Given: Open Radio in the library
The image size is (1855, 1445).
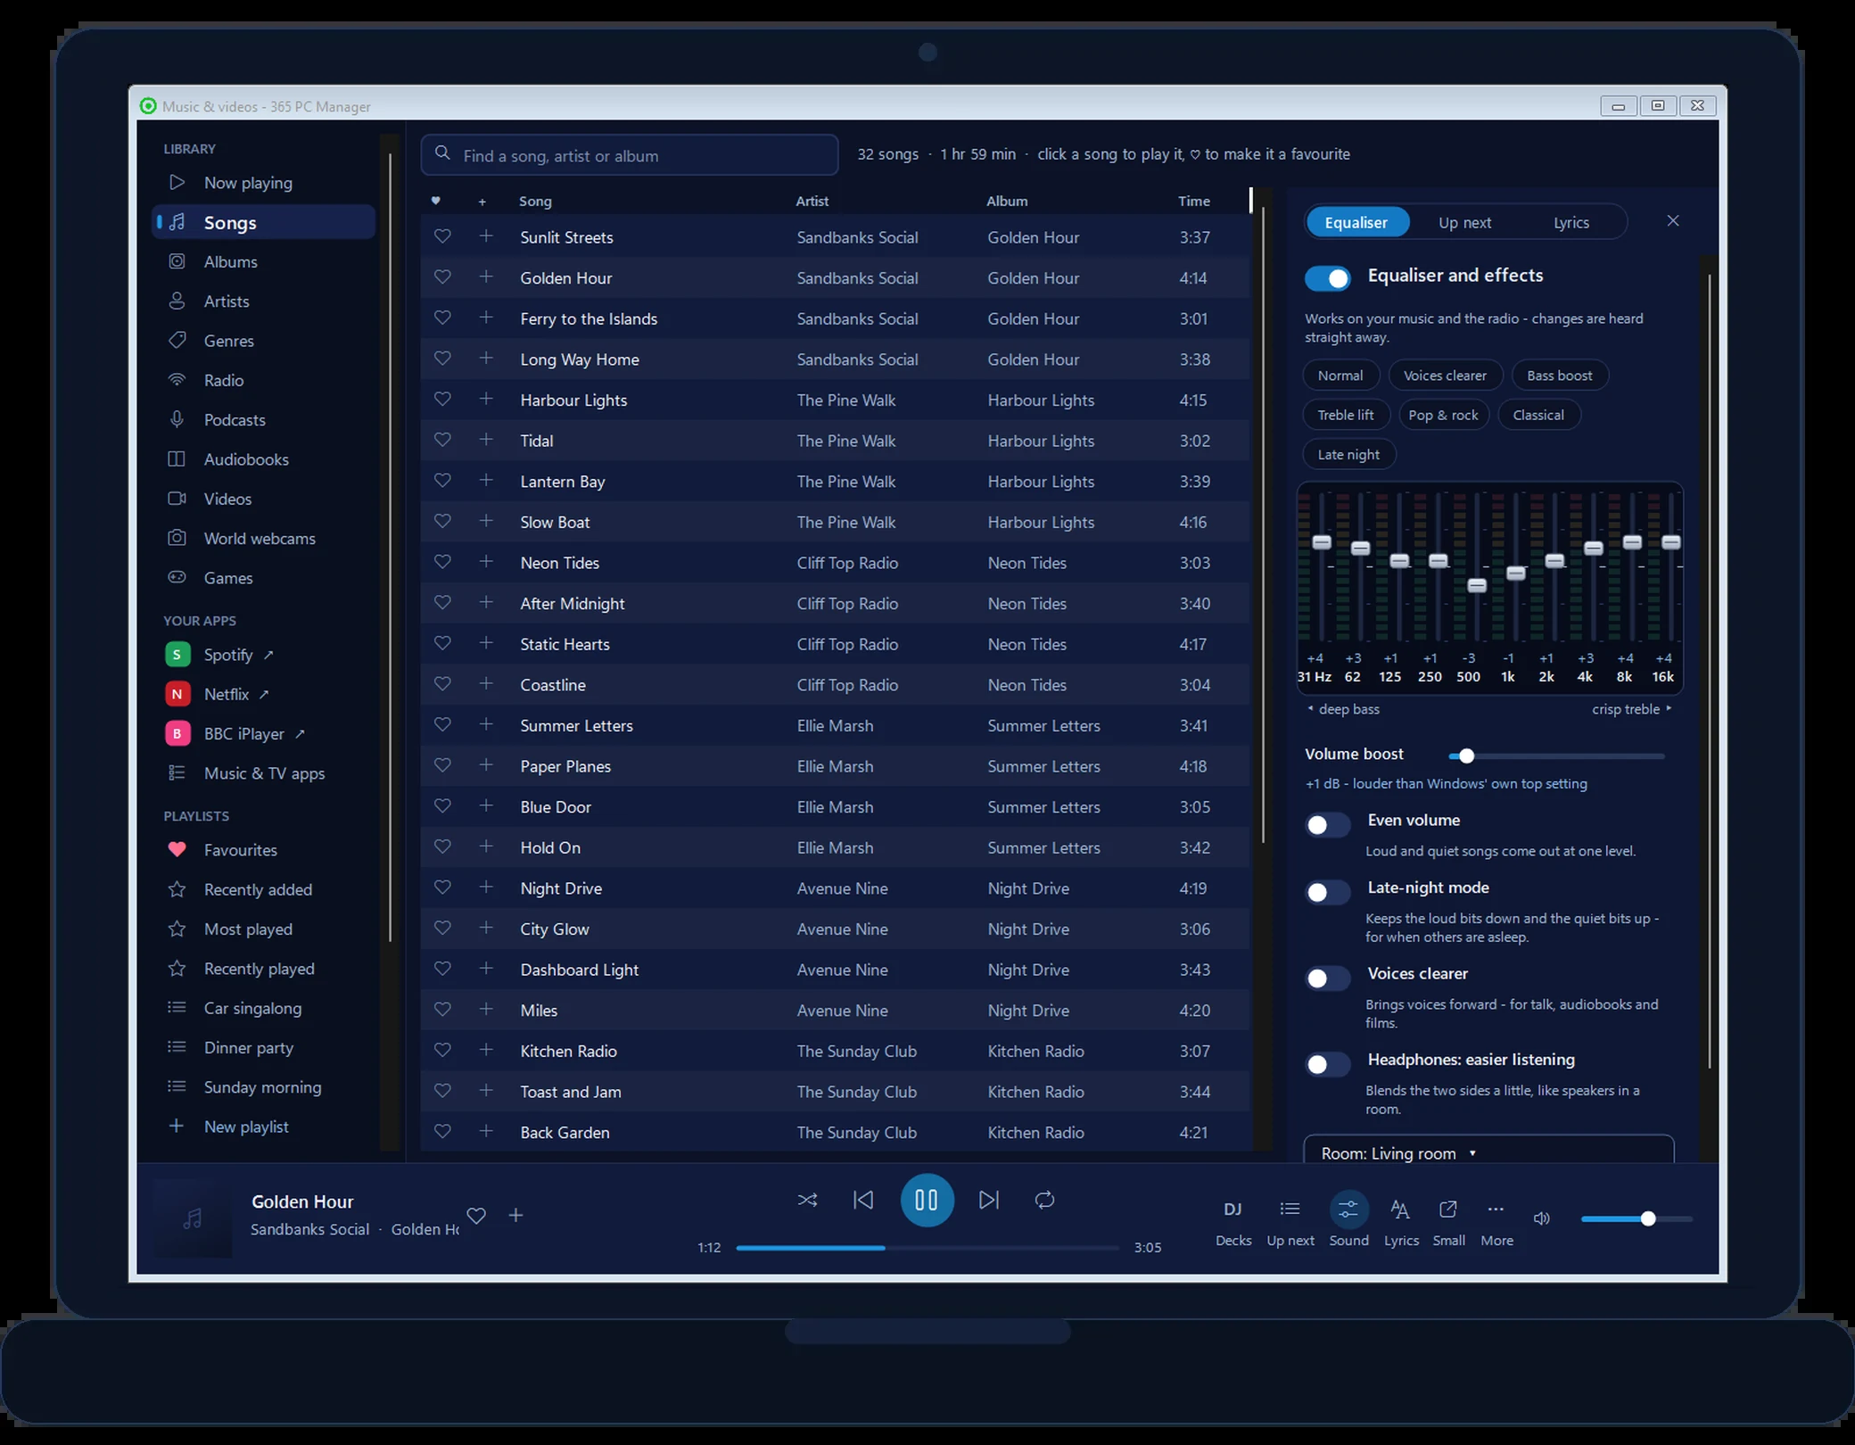Looking at the screenshot, I should [x=264, y=380].
